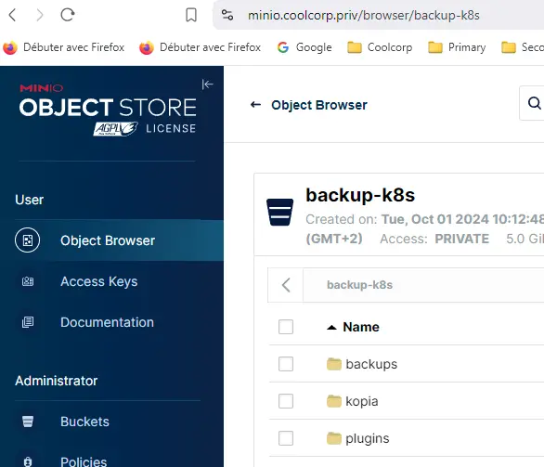Sort by the Name column arrow
Image resolution: width=544 pixels, height=467 pixels.
click(331, 327)
